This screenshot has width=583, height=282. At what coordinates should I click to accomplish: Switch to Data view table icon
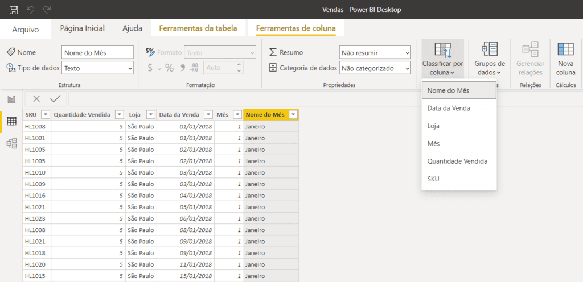[11, 121]
